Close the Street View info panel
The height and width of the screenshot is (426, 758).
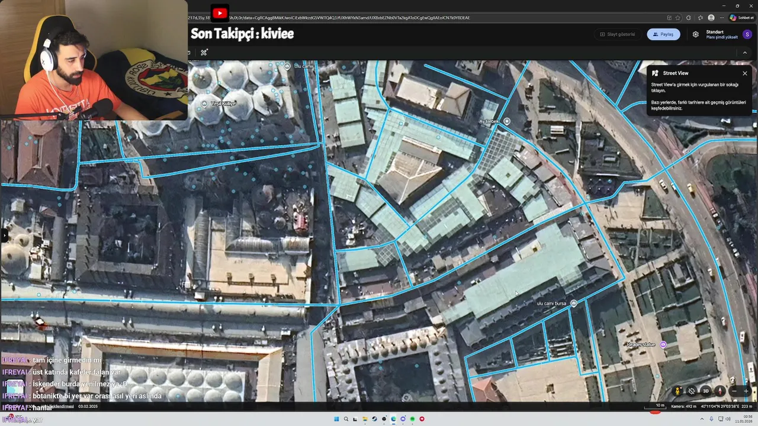[x=744, y=73]
